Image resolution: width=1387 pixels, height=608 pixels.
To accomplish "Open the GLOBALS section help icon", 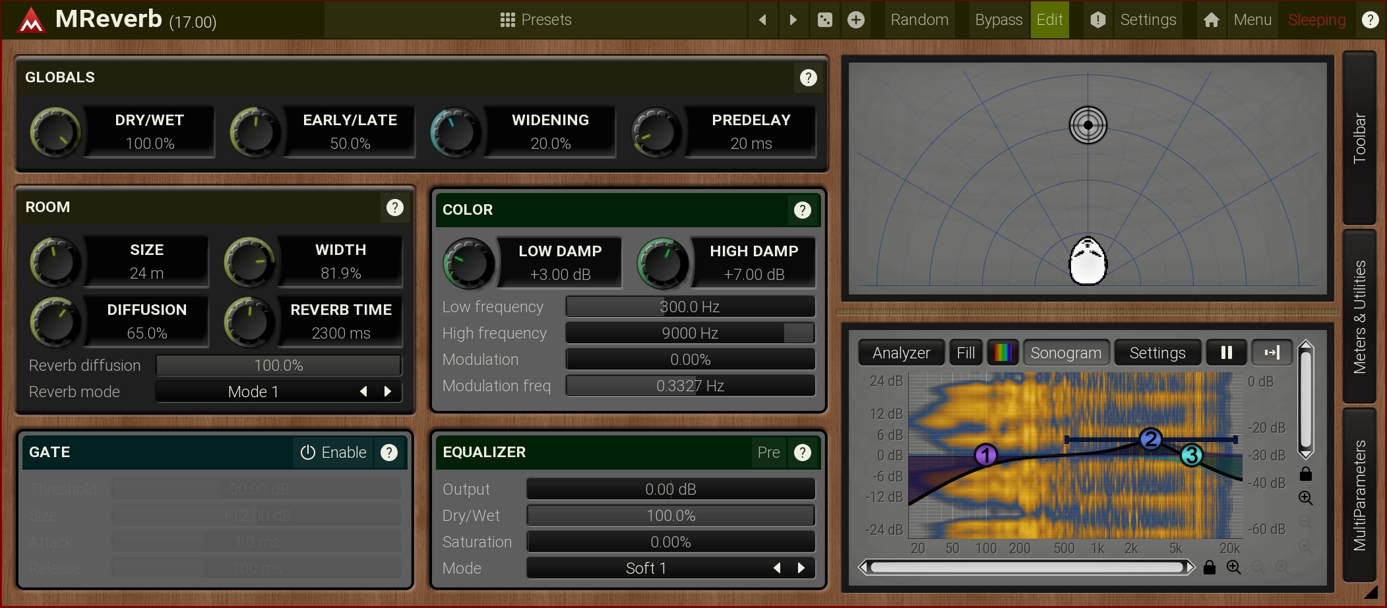I will [x=808, y=78].
